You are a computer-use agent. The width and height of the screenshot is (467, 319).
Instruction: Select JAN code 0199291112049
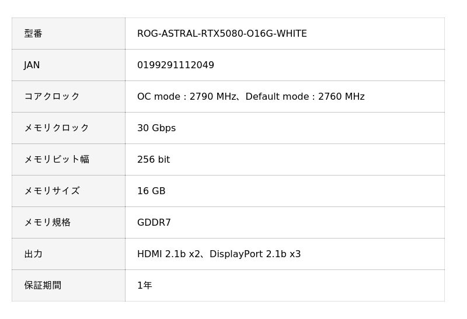176,65
